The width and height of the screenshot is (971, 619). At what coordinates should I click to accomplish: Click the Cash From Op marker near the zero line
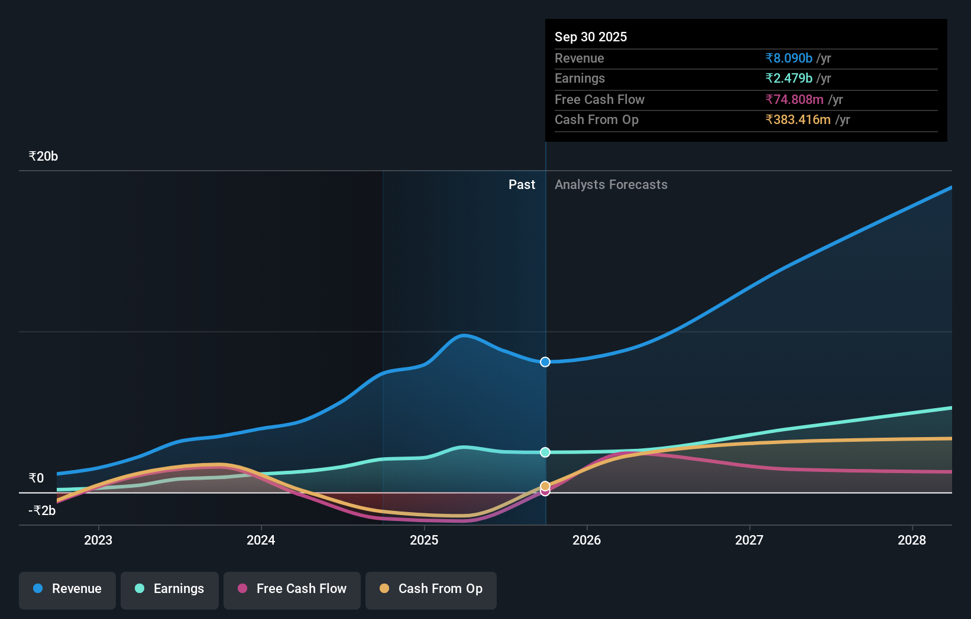pos(545,486)
